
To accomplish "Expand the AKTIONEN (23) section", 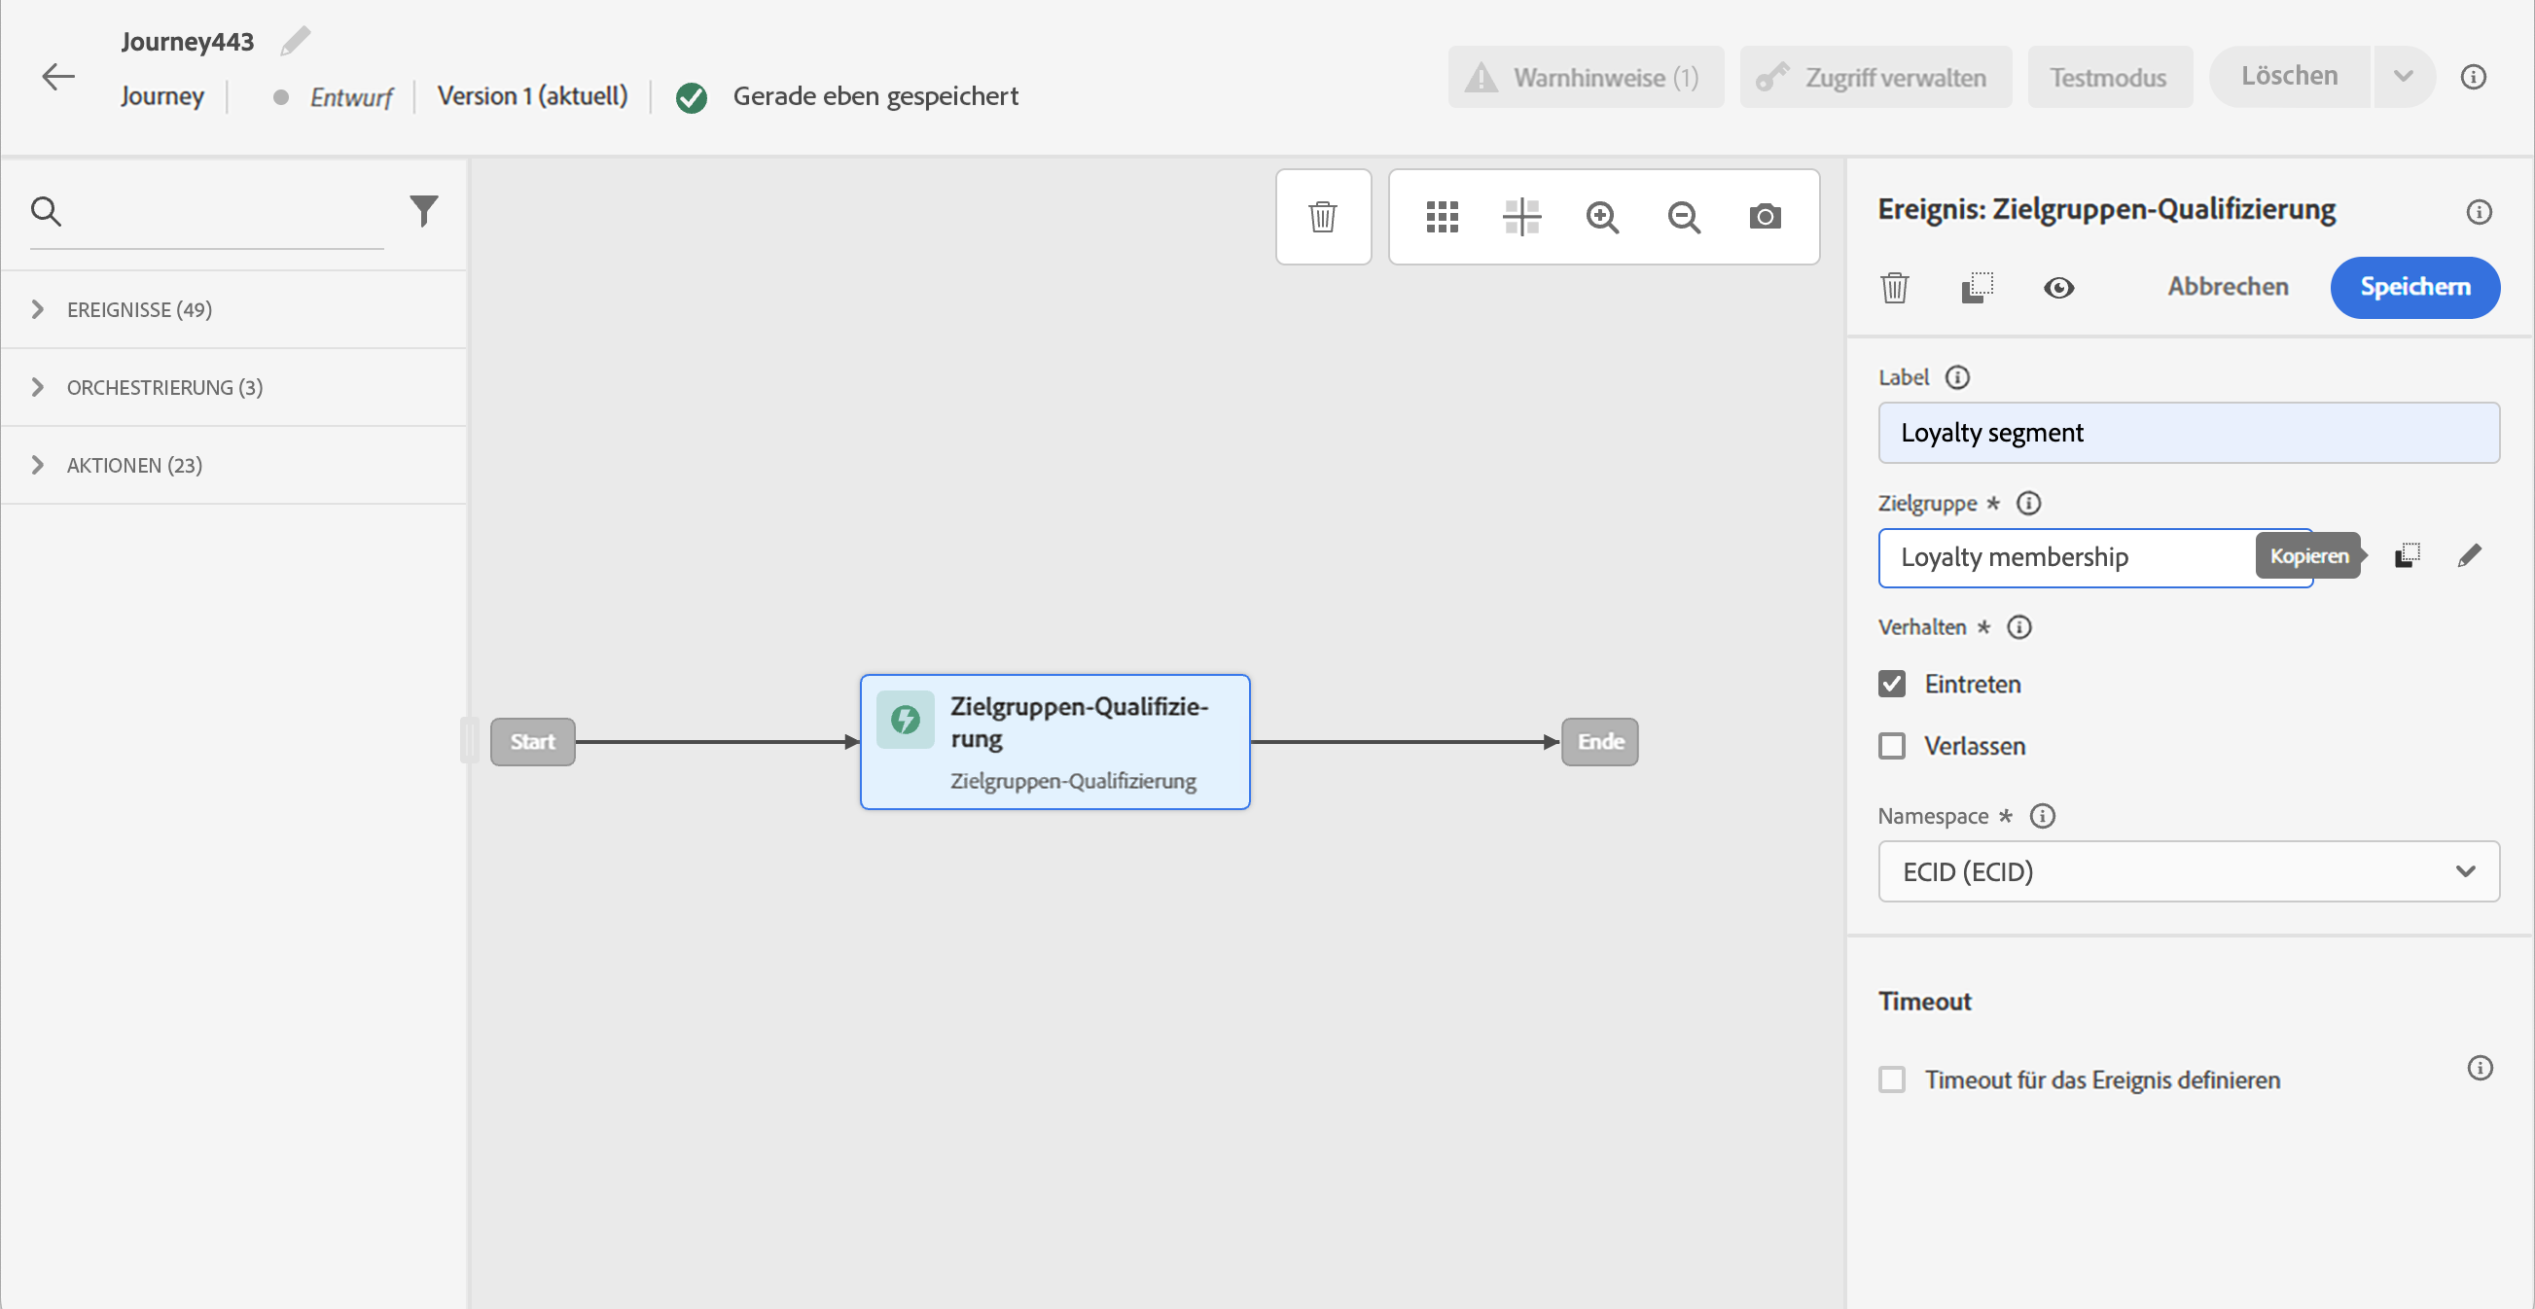I will (x=134, y=465).
